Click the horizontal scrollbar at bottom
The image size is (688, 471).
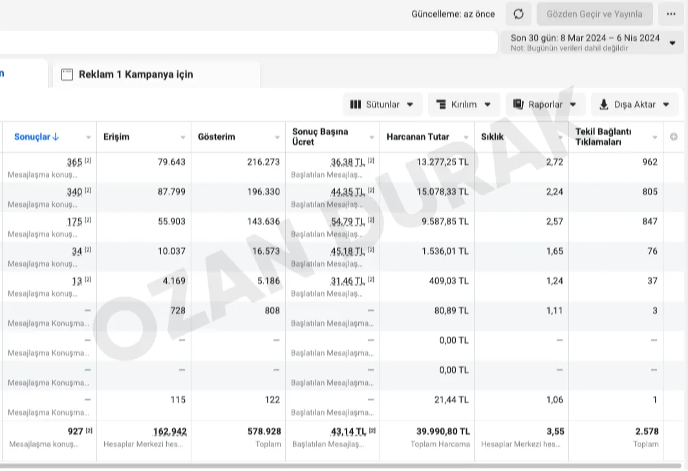(x=341, y=466)
